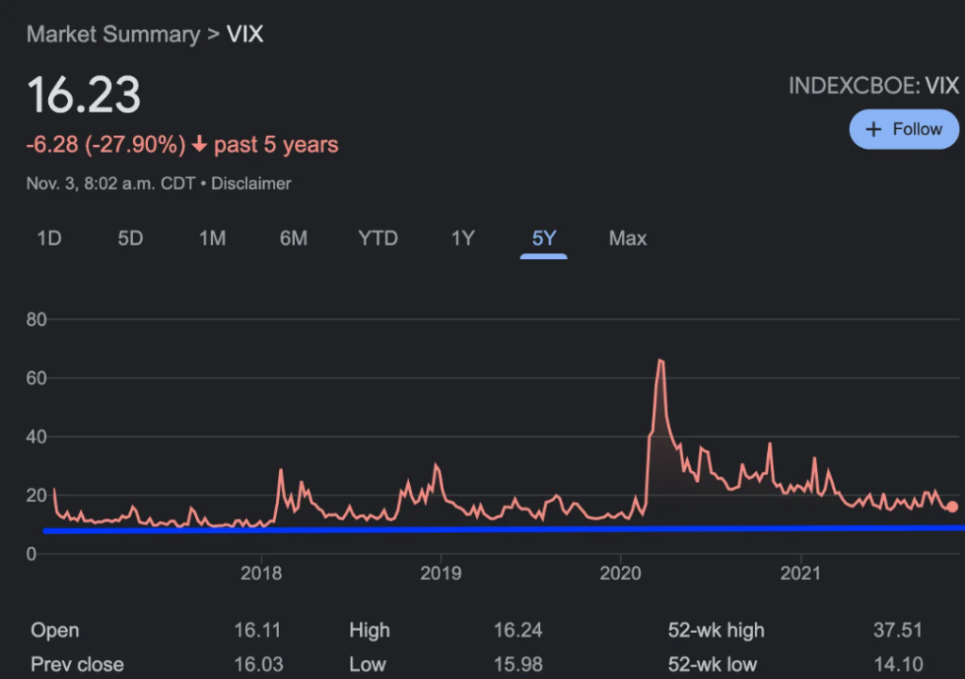Click the red endpoint dot on chart
Image resolution: width=965 pixels, height=679 pixels.
[952, 507]
